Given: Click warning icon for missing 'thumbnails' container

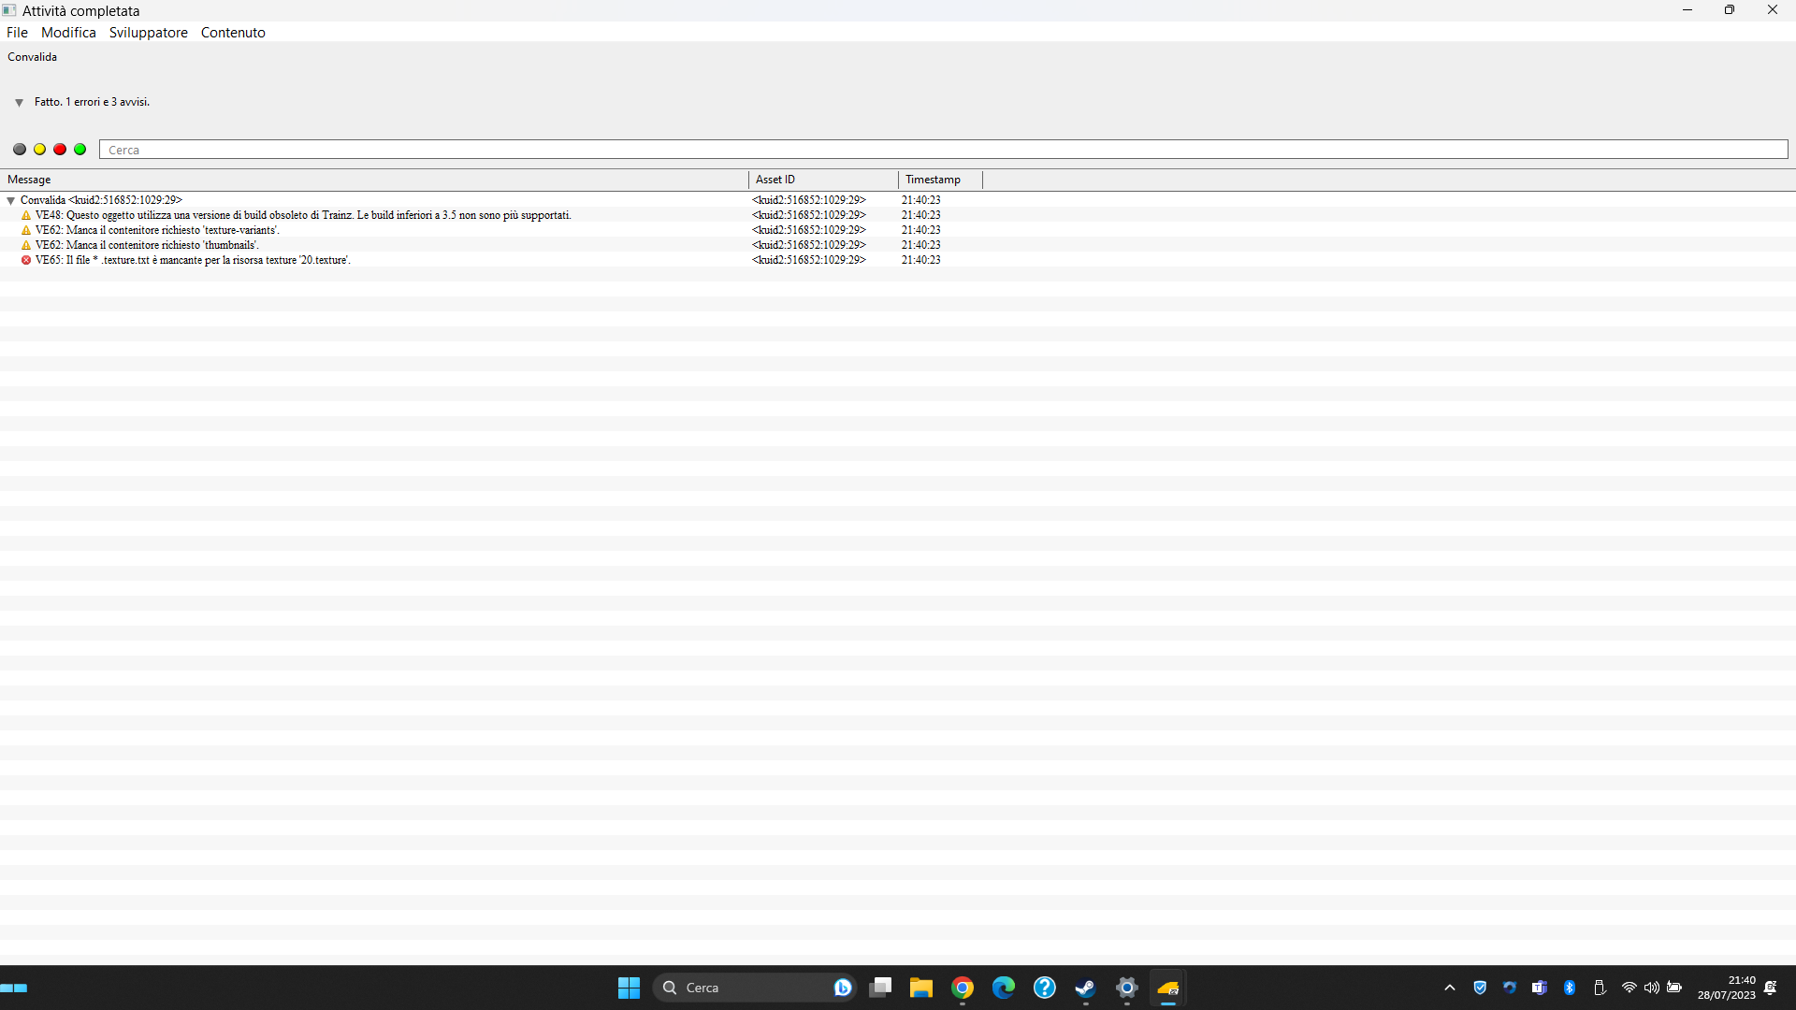Looking at the screenshot, I should 26,245.
